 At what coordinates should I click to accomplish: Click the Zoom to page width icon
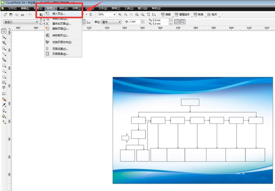point(149,14)
